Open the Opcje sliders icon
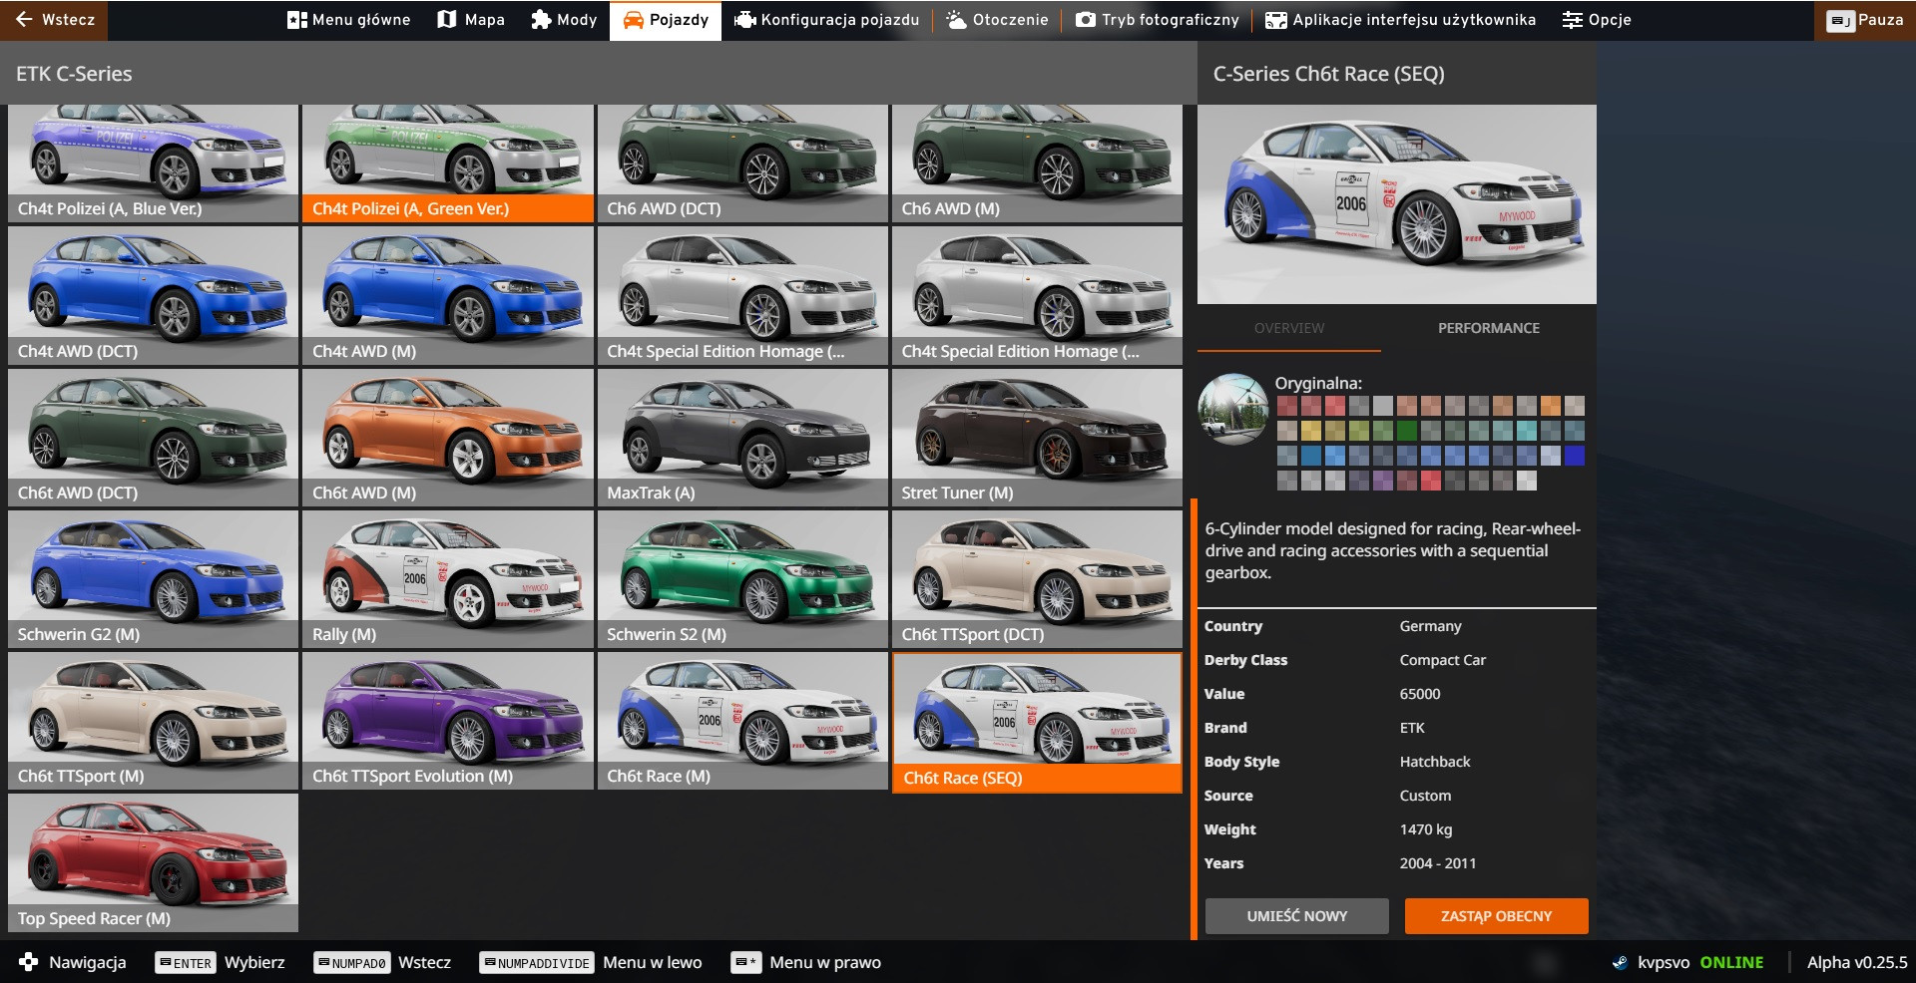1916x983 pixels. click(x=1573, y=20)
